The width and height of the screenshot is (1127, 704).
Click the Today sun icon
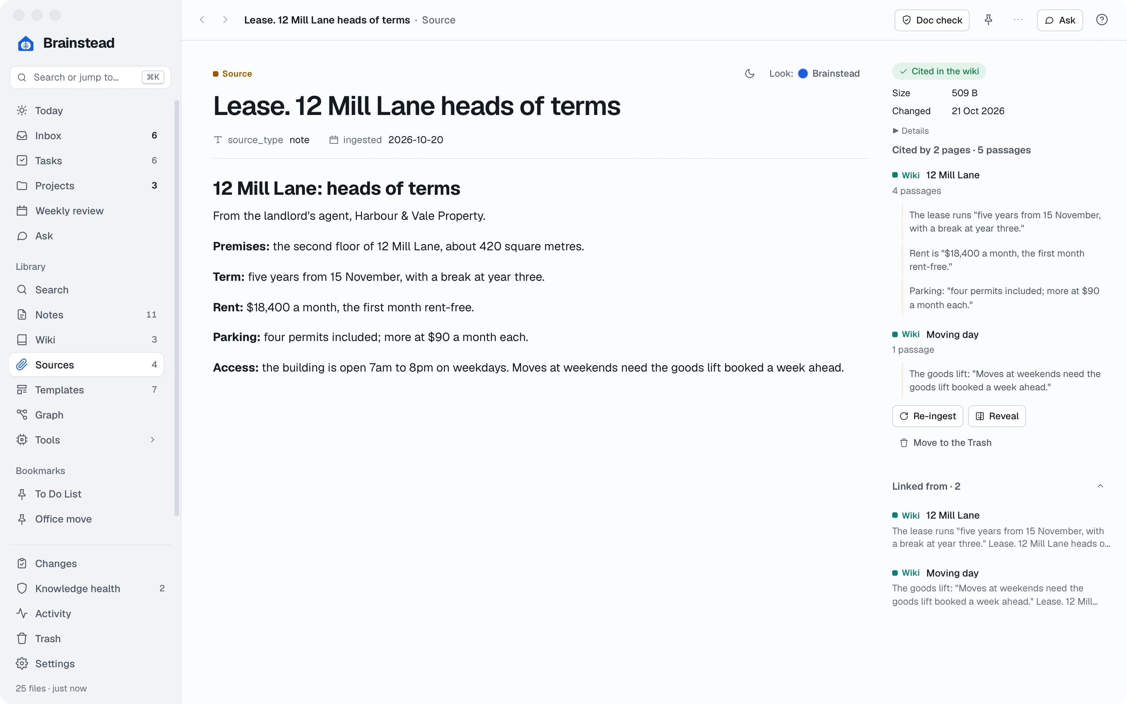pyautogui.click(x=22, y=110)
